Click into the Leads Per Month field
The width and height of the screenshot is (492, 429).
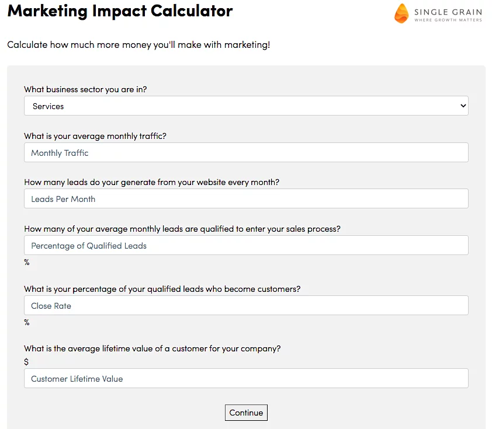click(246, 199)
